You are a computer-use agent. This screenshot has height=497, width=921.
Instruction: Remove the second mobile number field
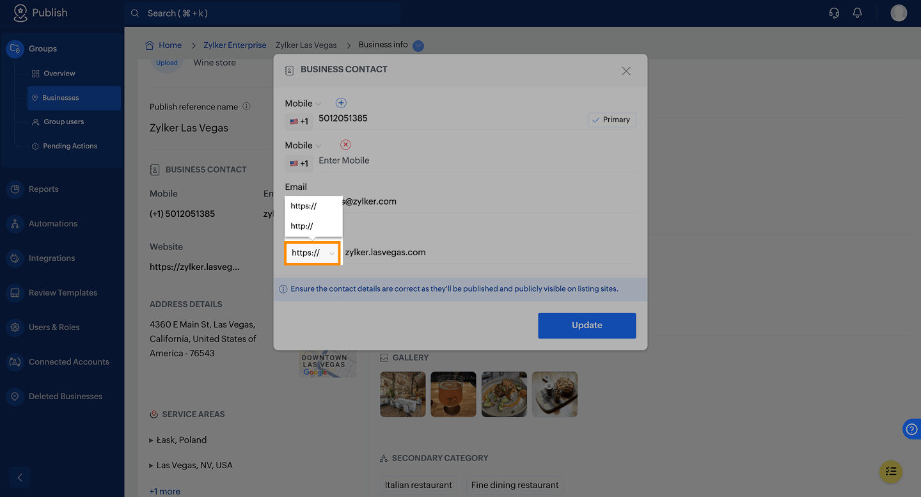pos(345,145)
